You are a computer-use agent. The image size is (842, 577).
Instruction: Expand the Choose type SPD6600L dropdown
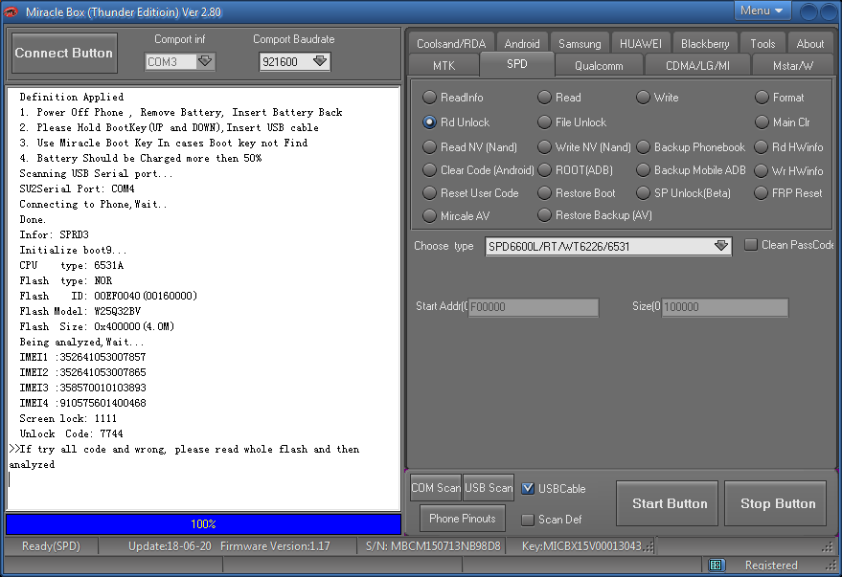click(x=721, y=246)
